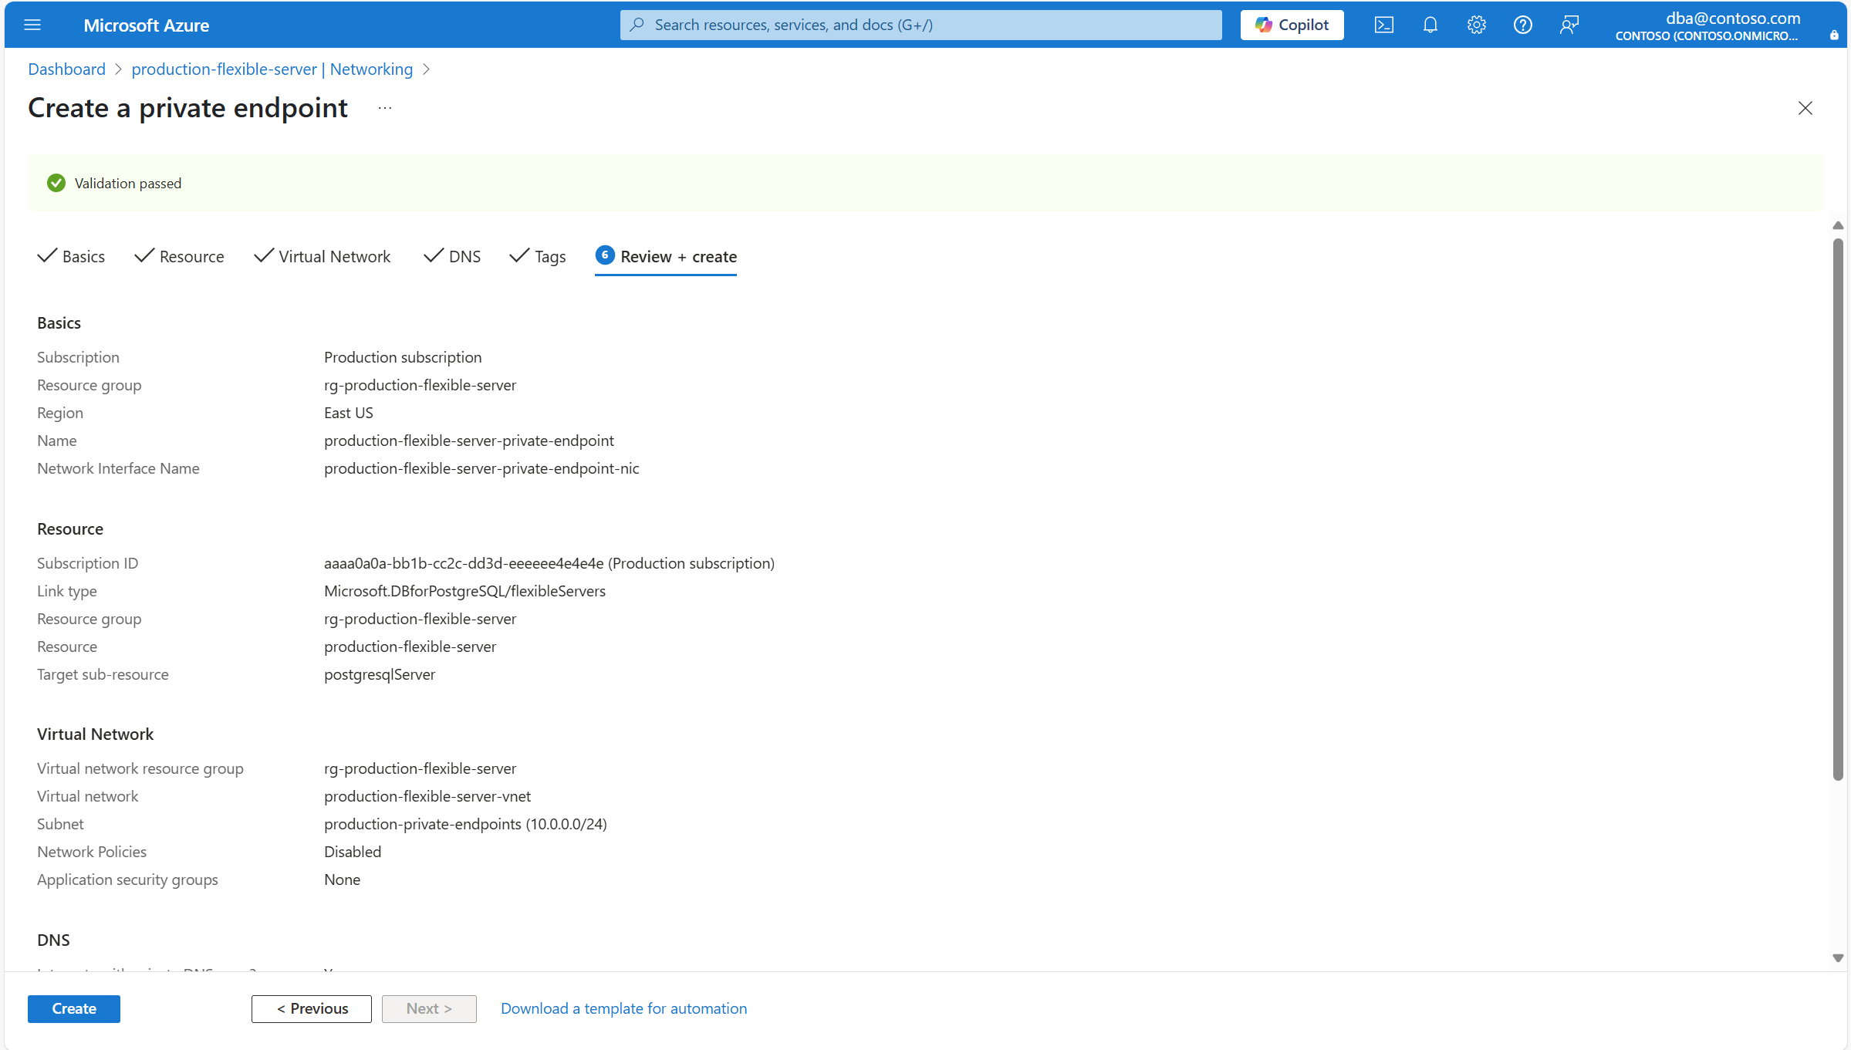Viewport: 1851px width, 1050px height.
Task: Close the Create a private endpoint pane
Action: [x=1805, y=108]
